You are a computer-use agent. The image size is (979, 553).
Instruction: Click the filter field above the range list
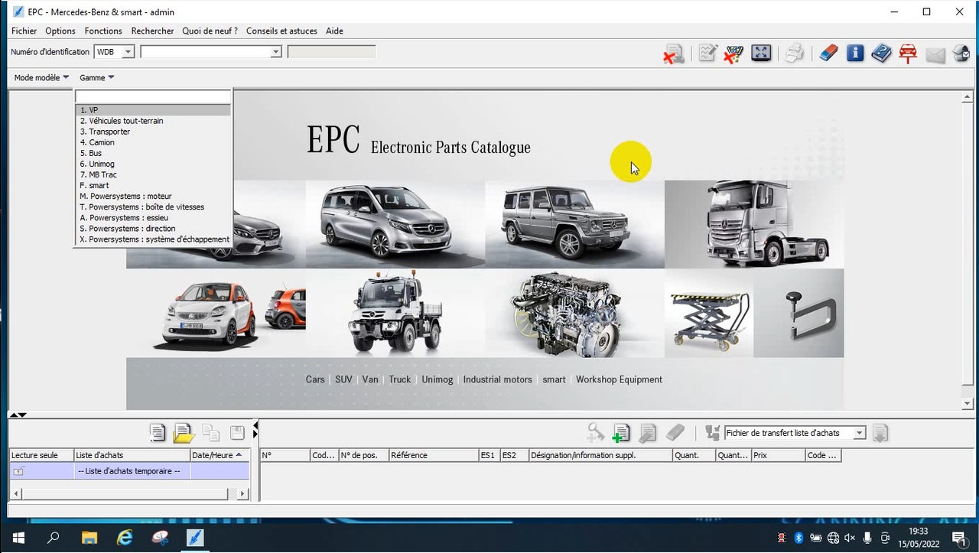(153, 96)
